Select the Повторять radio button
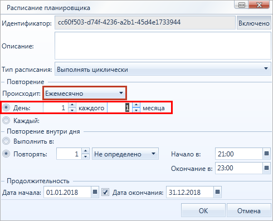 click(6, 154)
